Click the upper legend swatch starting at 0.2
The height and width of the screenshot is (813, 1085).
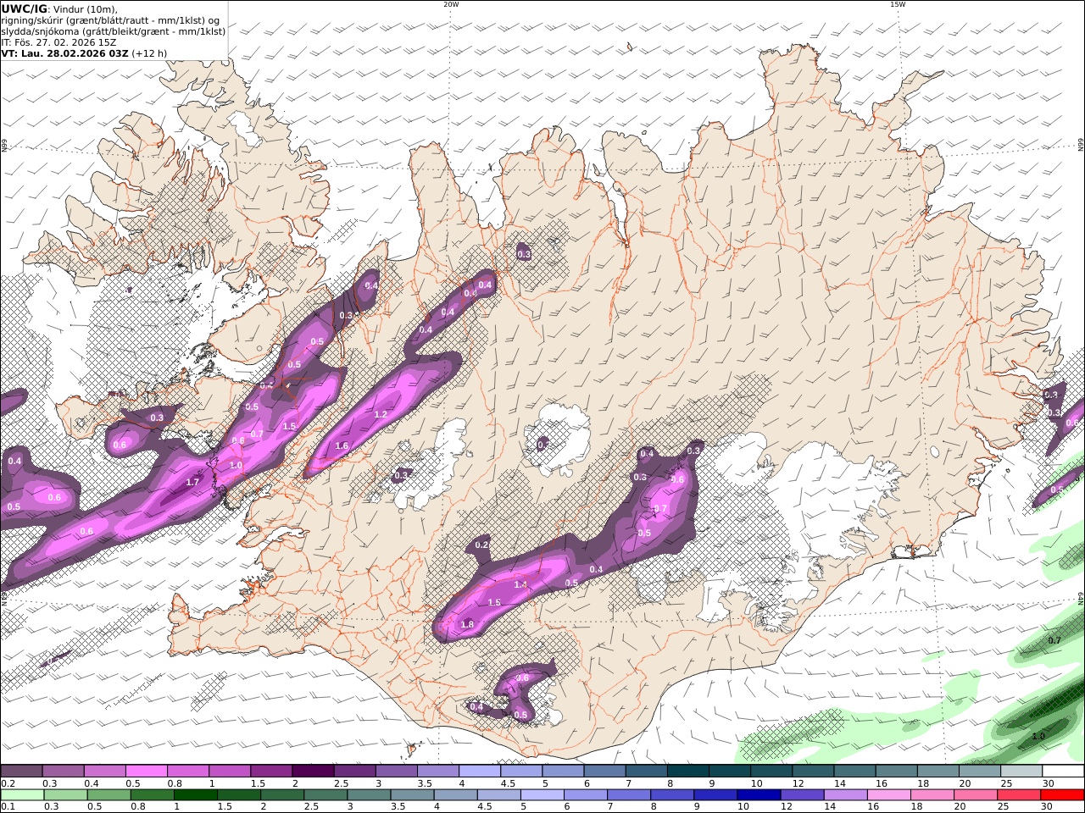[x=21, y=771]
